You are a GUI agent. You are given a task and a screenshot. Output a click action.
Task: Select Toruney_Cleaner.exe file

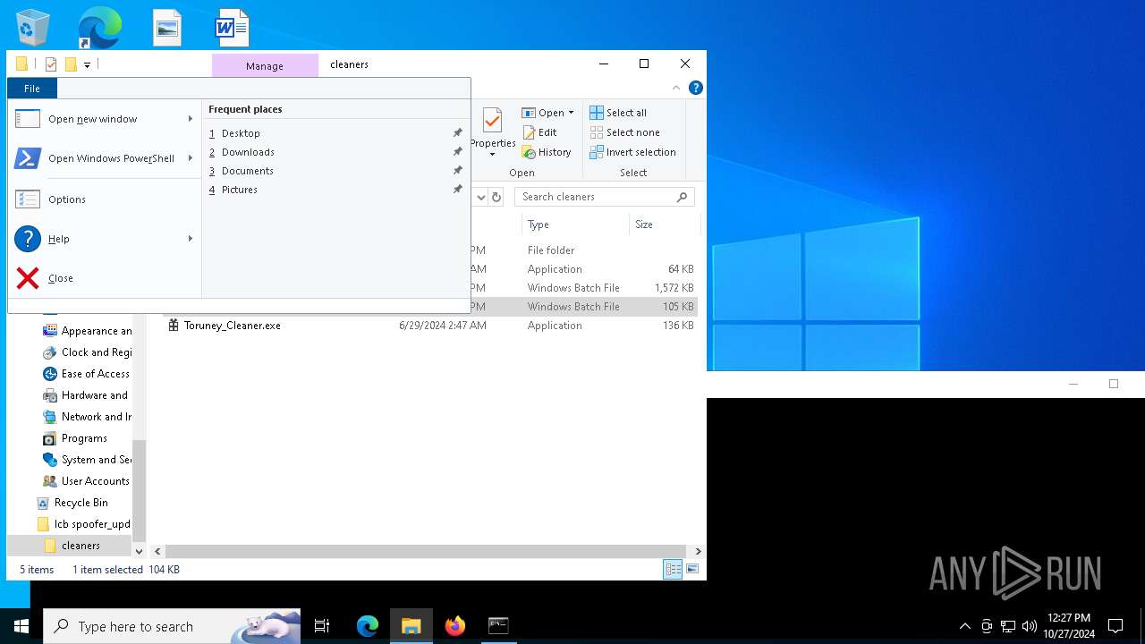pyautogui.click(x=232, y=326)
